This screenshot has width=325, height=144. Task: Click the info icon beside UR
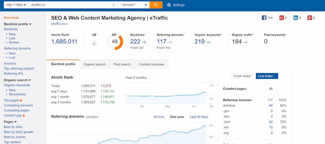click(97, 34)
